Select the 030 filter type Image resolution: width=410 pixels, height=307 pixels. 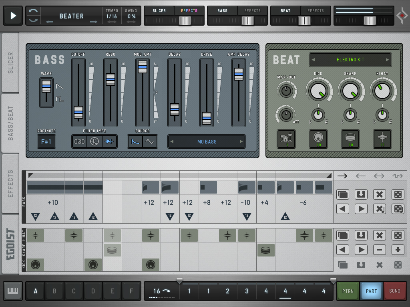pyautogui.click(x=80, y=141)
